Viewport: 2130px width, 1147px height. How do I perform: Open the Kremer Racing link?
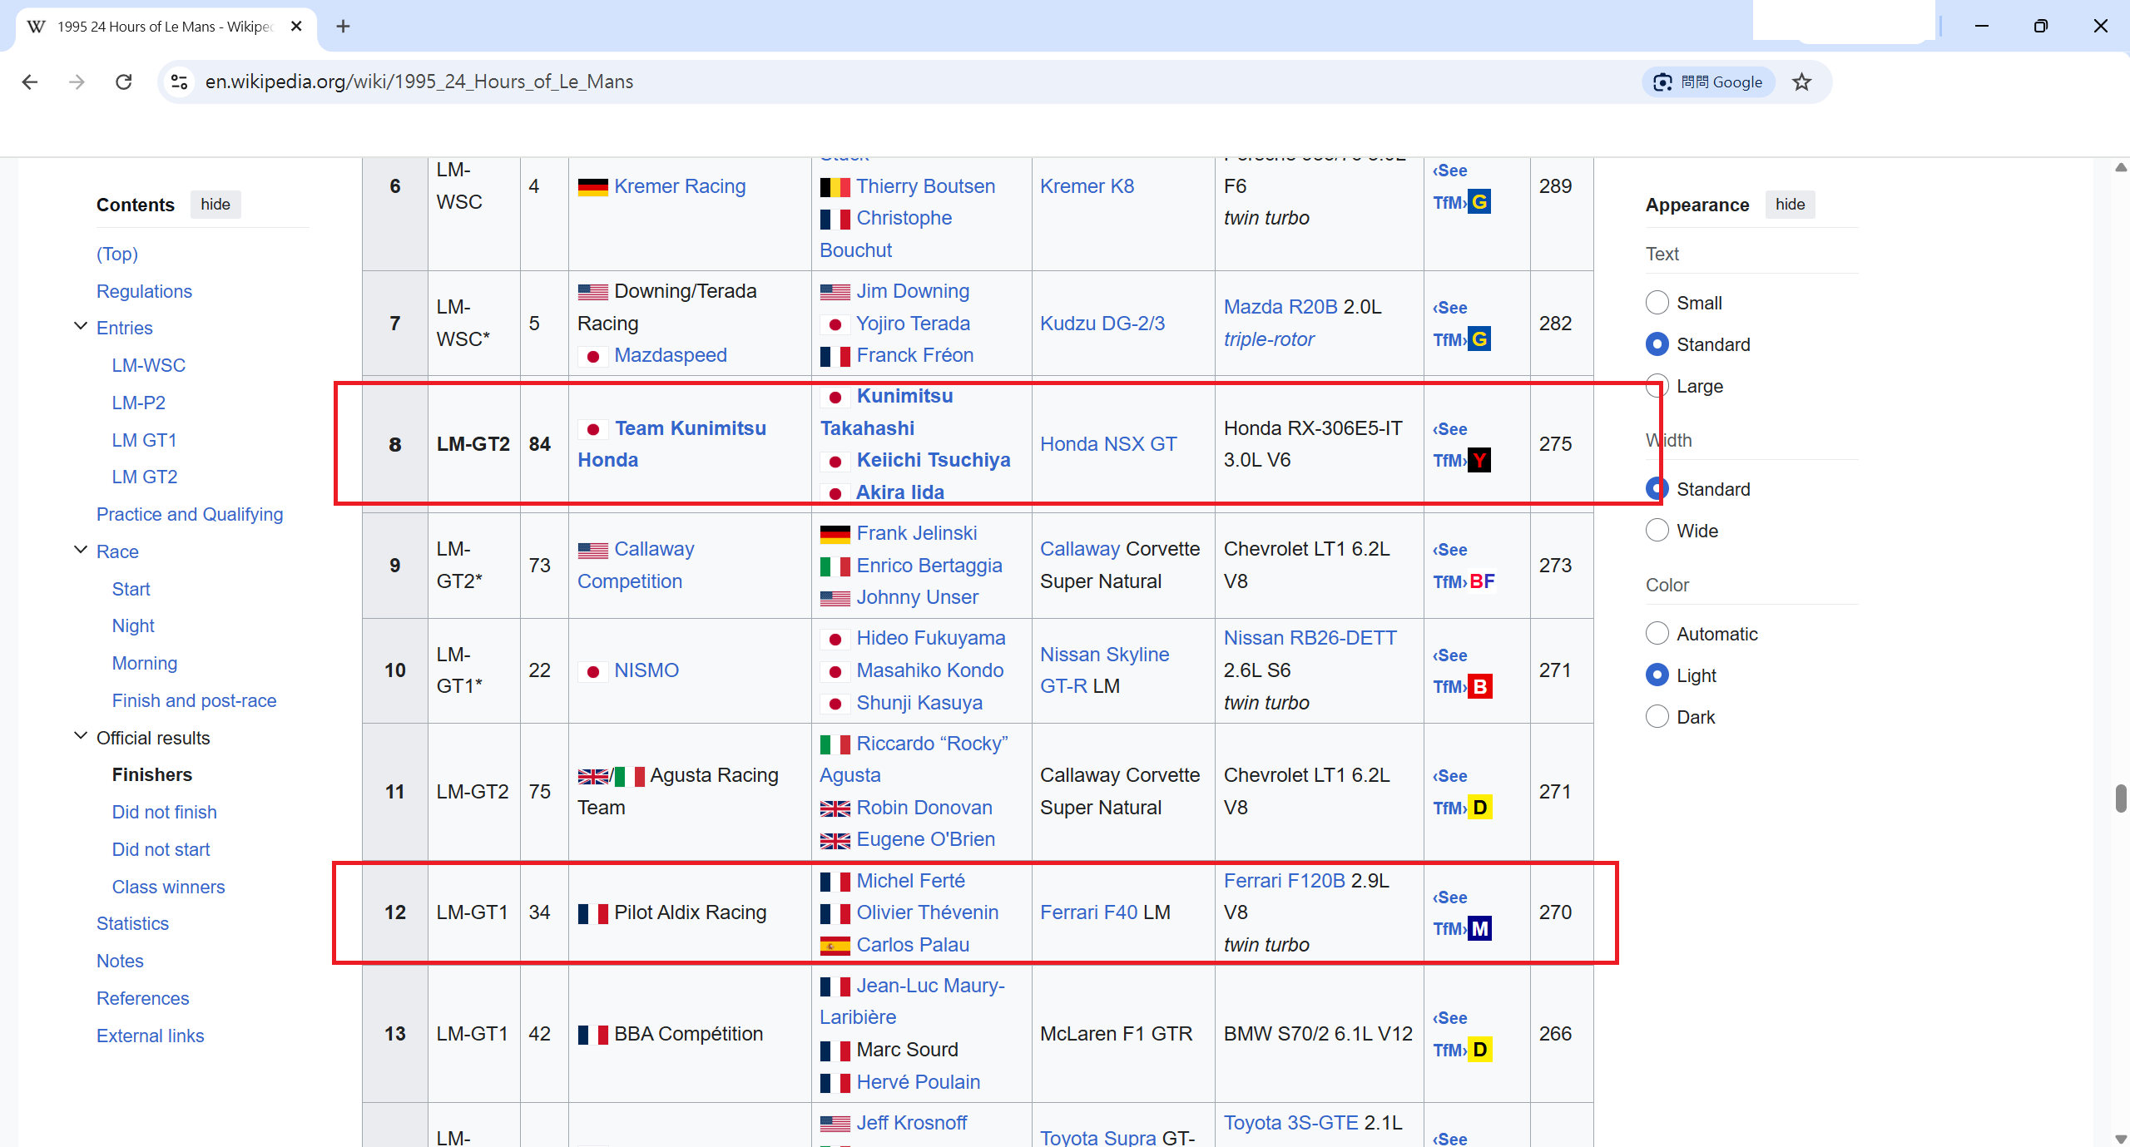(x=680, y=186)
